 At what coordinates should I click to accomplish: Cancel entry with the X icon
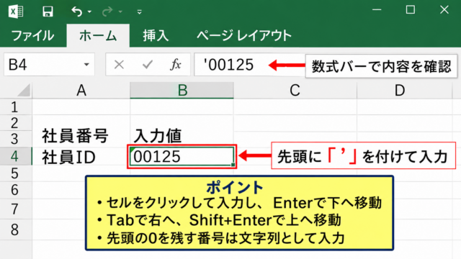click(x=119, y=64)
